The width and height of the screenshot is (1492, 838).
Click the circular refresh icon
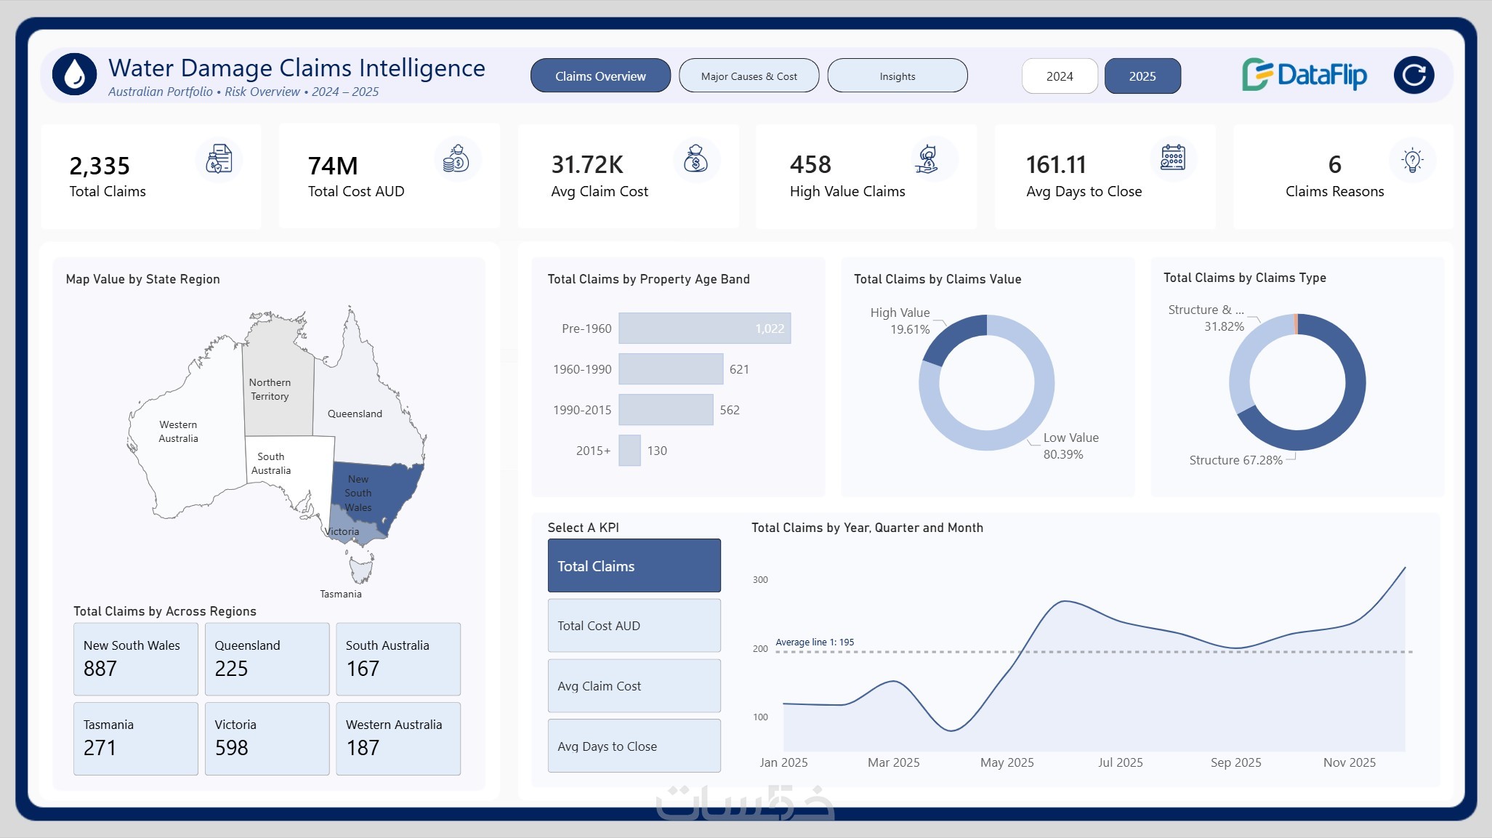pyautogui.click(x=1414, y=75)
